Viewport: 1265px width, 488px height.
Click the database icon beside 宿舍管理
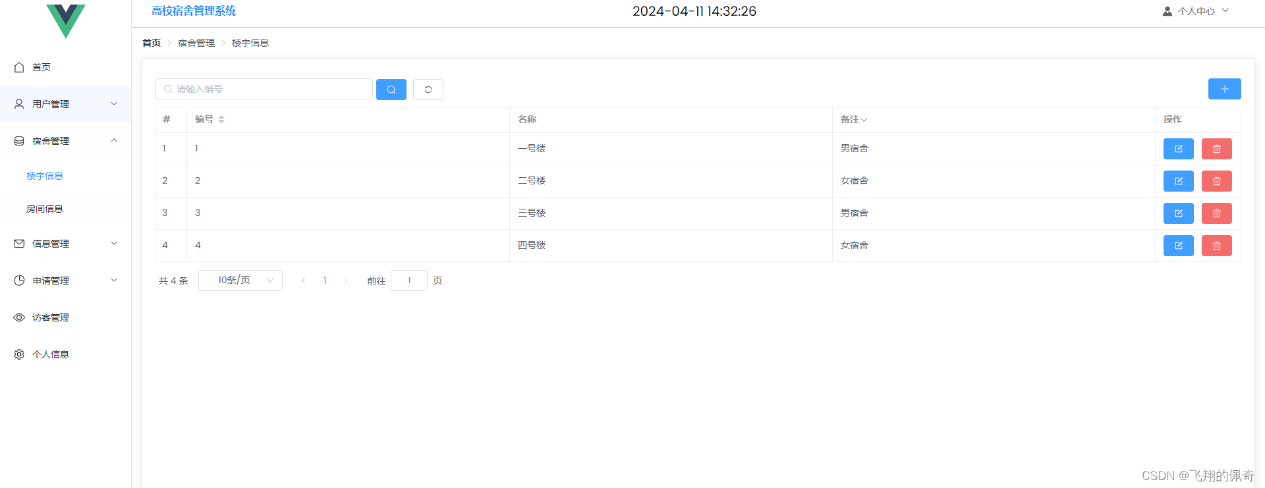pyautogui.click(x=19, y=141)
